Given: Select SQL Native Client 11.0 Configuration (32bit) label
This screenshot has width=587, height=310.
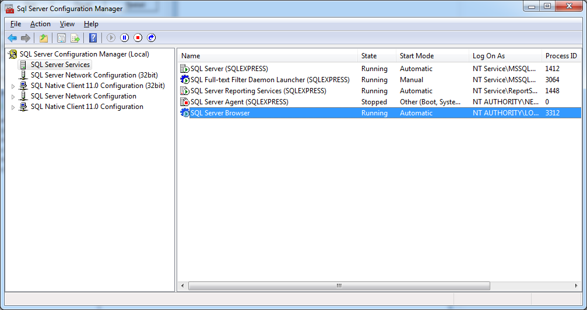Looking at the screenshot, I should coord(98,86).
